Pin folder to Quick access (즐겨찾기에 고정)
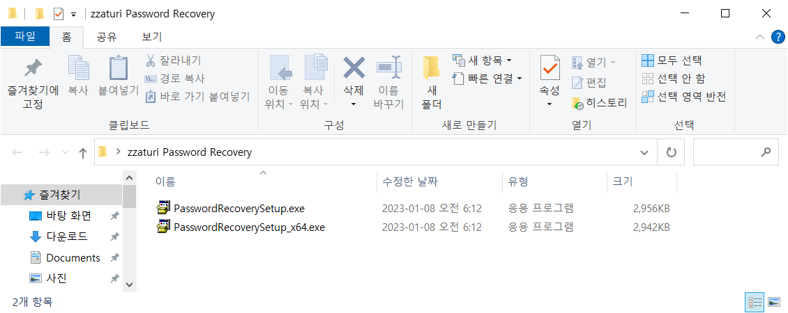Screen dimensions: 788x313 (33, 83)
